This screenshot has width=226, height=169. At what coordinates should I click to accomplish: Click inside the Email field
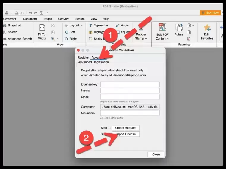[130, 97]
